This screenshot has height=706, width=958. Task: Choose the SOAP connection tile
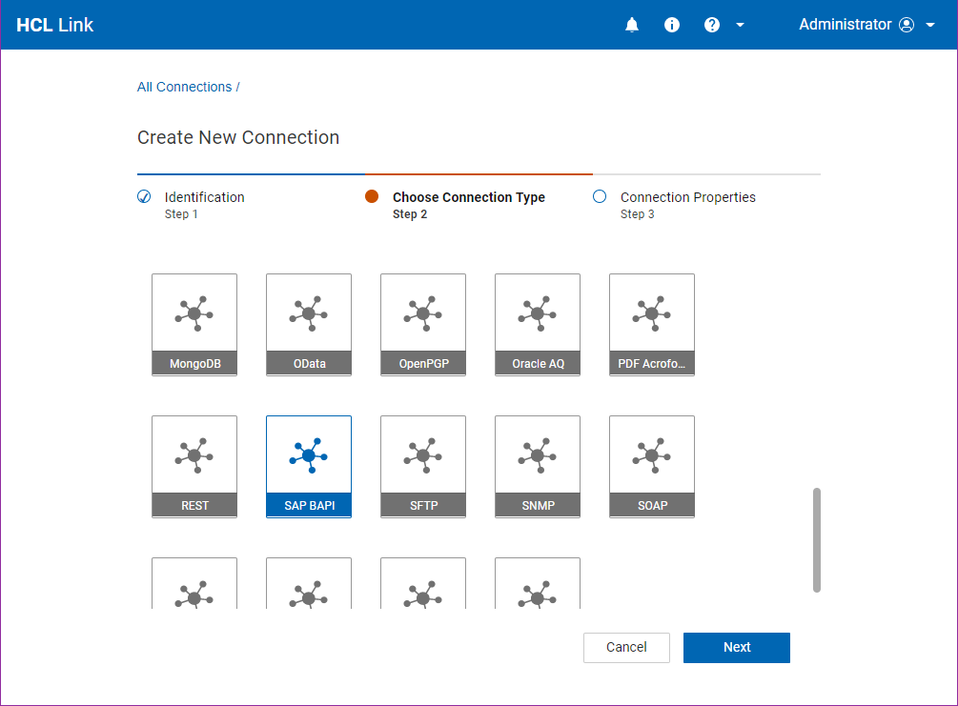pos(651,466)
